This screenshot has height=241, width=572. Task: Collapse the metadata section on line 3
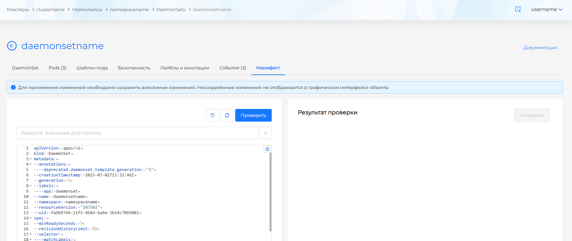point(31,159)
